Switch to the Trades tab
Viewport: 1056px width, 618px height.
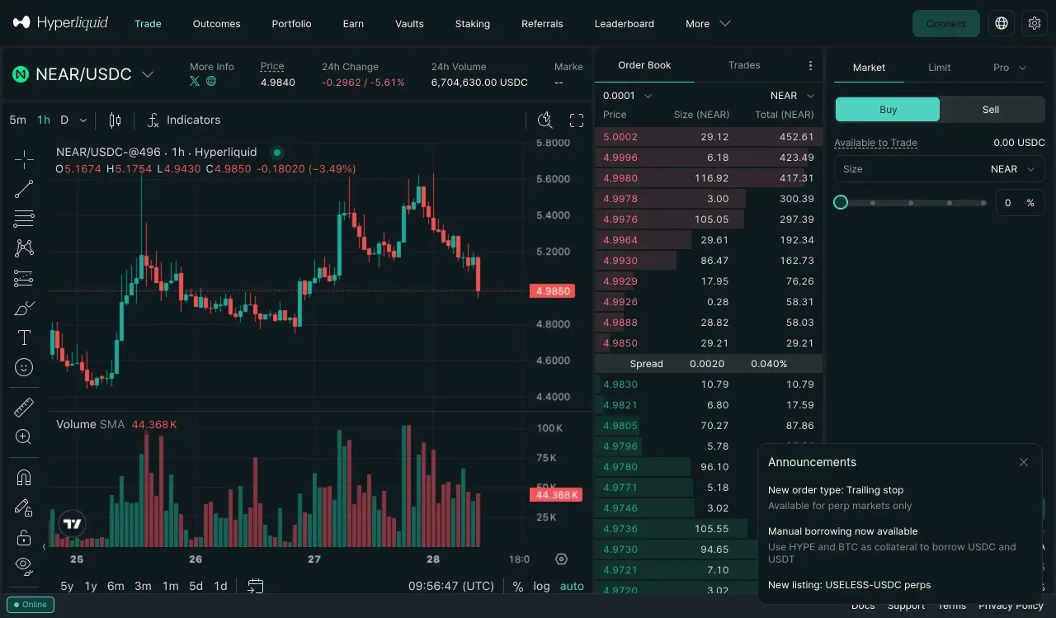point(744,65)
